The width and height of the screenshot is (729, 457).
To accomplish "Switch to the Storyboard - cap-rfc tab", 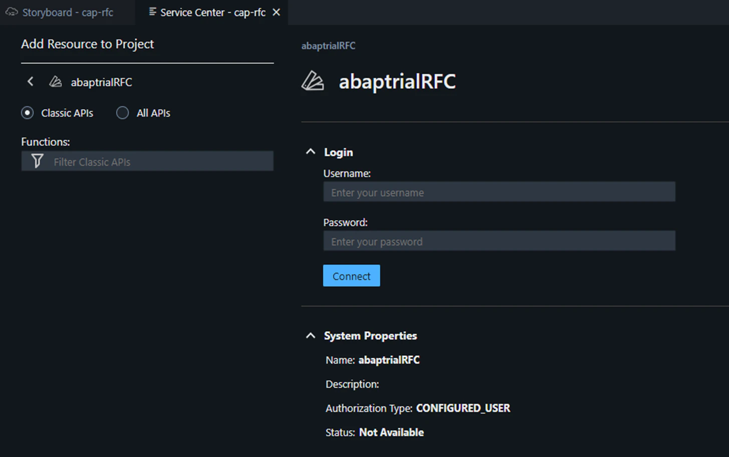I will click(67, 13).
